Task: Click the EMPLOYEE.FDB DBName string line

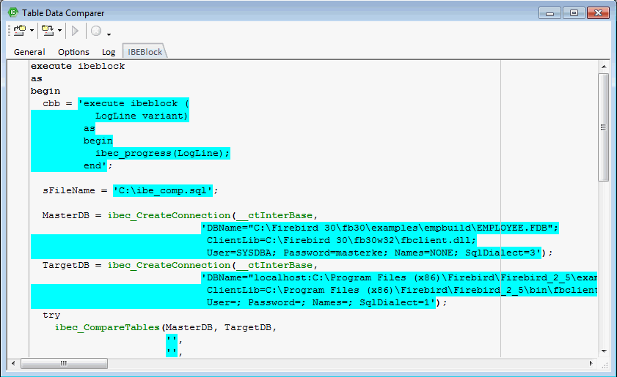Action: pos(380,228)
